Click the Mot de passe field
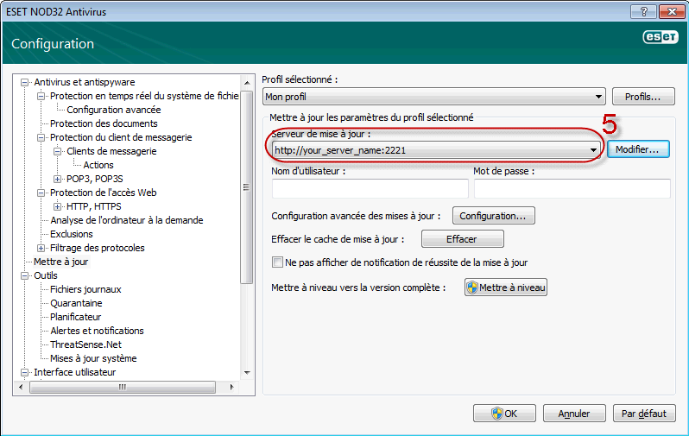Viewport: 689px width, 436px height. tap(572, 189)
